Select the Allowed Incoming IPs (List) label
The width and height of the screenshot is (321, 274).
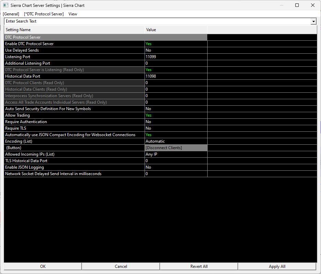pos(74,154)
